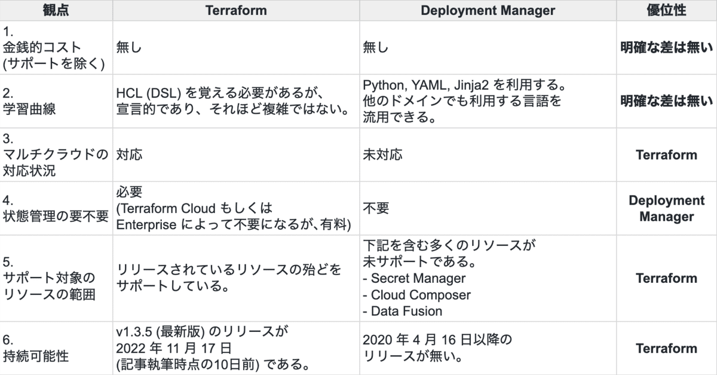Click the 2020 年 4 月 16 日 cell
Image resolution: width=717 pixels, height=375 pixels.
pyautogui.click(x=488, y=348)
